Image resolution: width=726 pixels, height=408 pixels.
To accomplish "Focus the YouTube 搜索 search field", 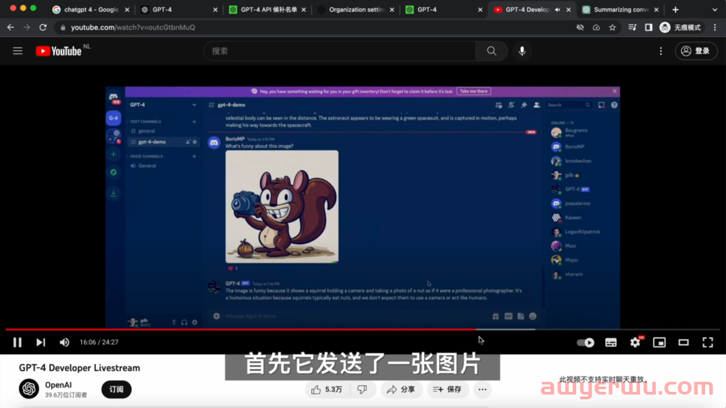I will pos(339,51).
